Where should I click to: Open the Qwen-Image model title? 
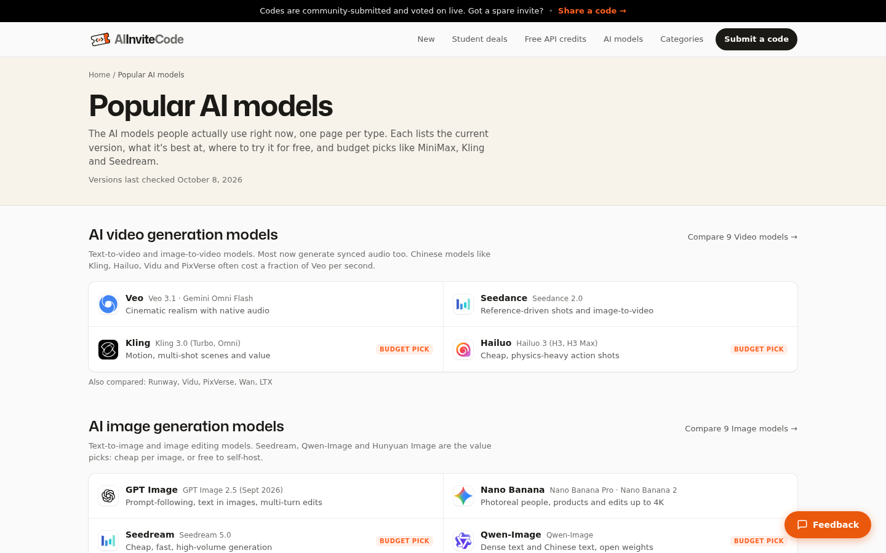click(511, 535)
